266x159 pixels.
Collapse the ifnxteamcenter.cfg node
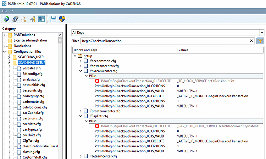81,71
